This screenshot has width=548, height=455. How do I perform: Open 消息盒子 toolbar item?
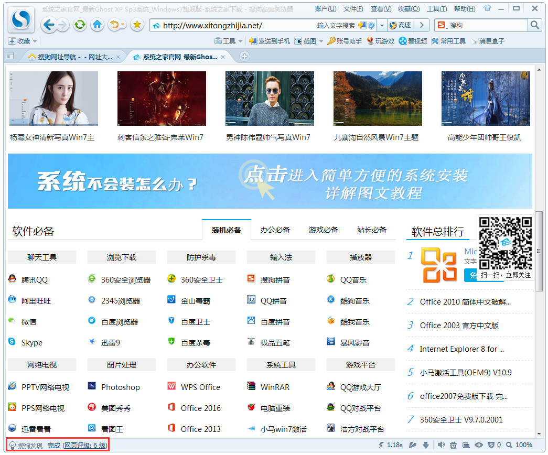488,41
